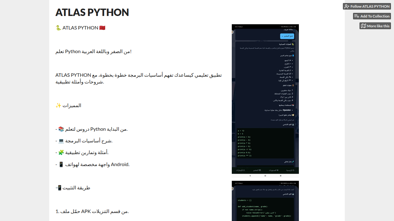Click the step "حمّل ملف APK من قسم التنزيلات"
The height and width of the screenshot is (221, 394).
tap(92, 211)
